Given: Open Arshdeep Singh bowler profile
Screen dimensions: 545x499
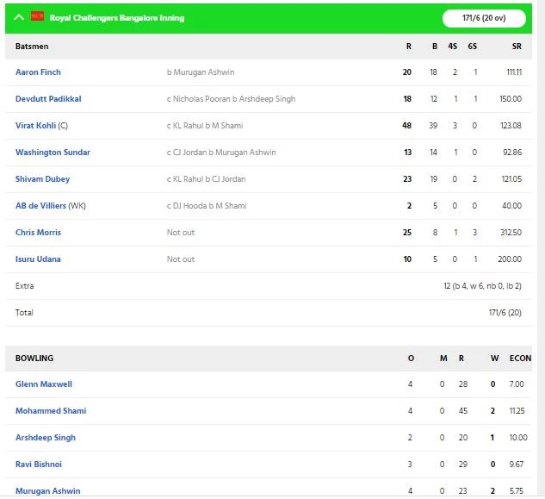Looking at the screenshot, I should coord(45,438).
